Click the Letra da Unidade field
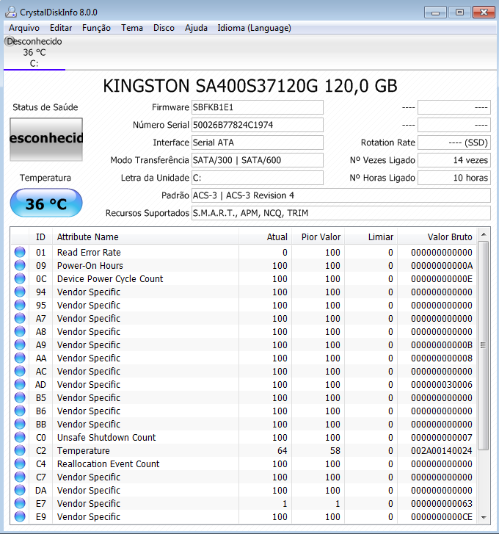The image size is (499, 534). 257,178
